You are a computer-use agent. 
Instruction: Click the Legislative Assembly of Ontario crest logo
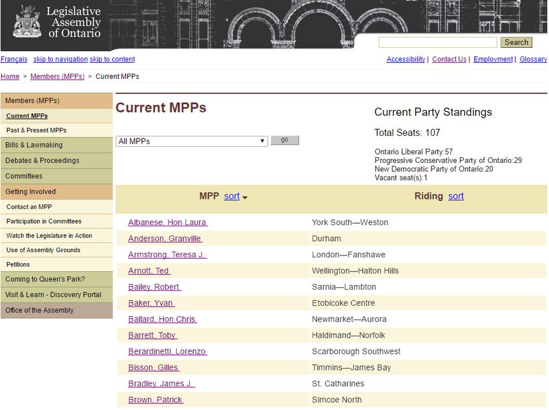click(27, 22)
